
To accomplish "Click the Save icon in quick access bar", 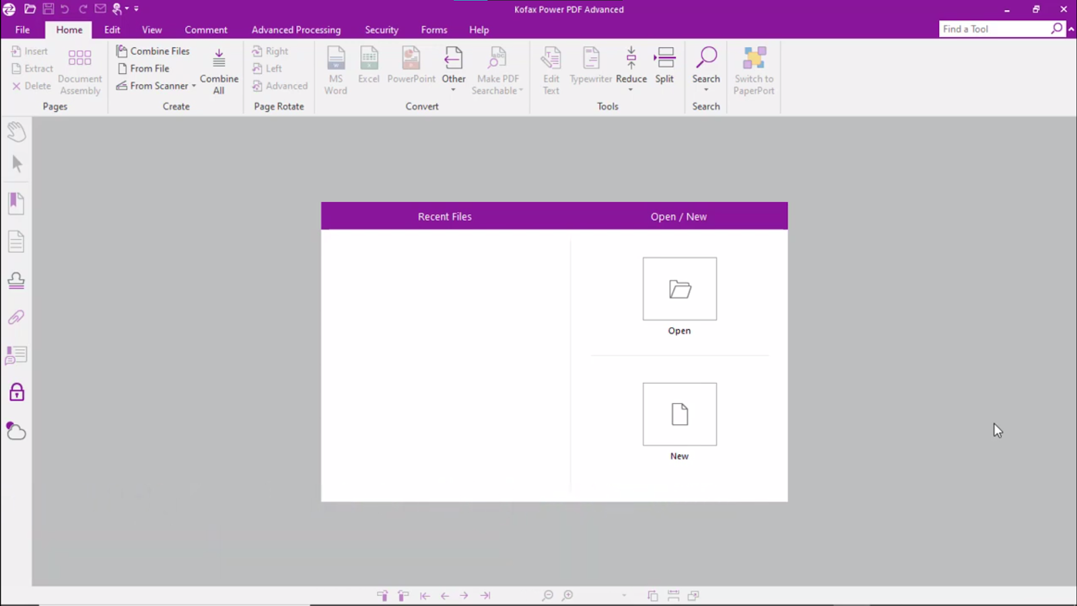I will 48,9.
